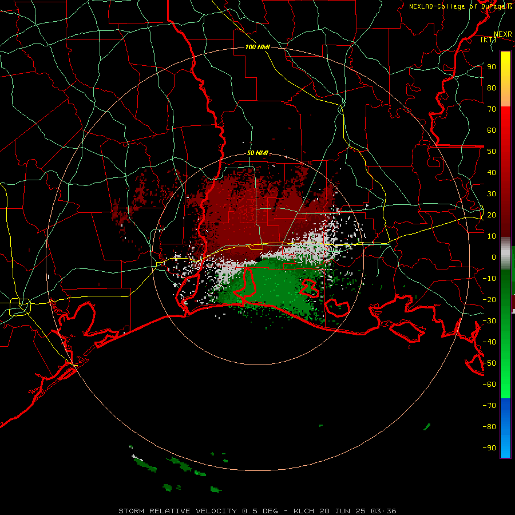The height and width of the screenshot is (515, 515).
Task: Click the 30 value on the color scale
Action: [492, 194]
